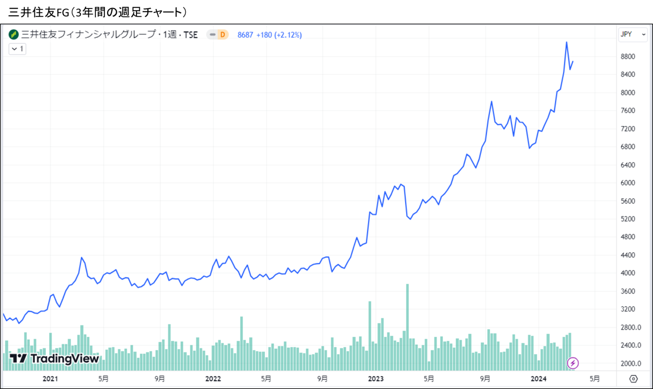Click the gray minus pill beside D
Viewport: 653px width, 389px height.
coord(212,35)
